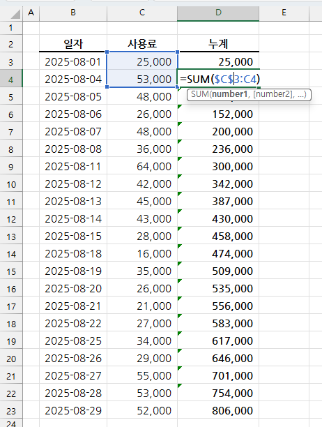Screen dimensions: 322x427
Task: Click date cell 2025-08-26
Action: click(x=73, y=358)
